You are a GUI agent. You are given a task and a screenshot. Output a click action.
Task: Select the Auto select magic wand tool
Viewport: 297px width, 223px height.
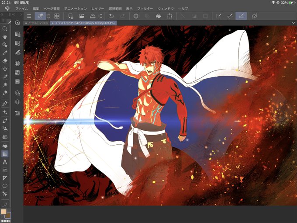[5, 85]
